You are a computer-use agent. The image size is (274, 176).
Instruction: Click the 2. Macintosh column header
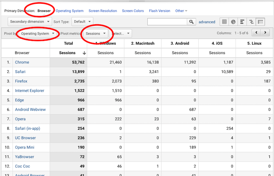(x=143, y=43)
